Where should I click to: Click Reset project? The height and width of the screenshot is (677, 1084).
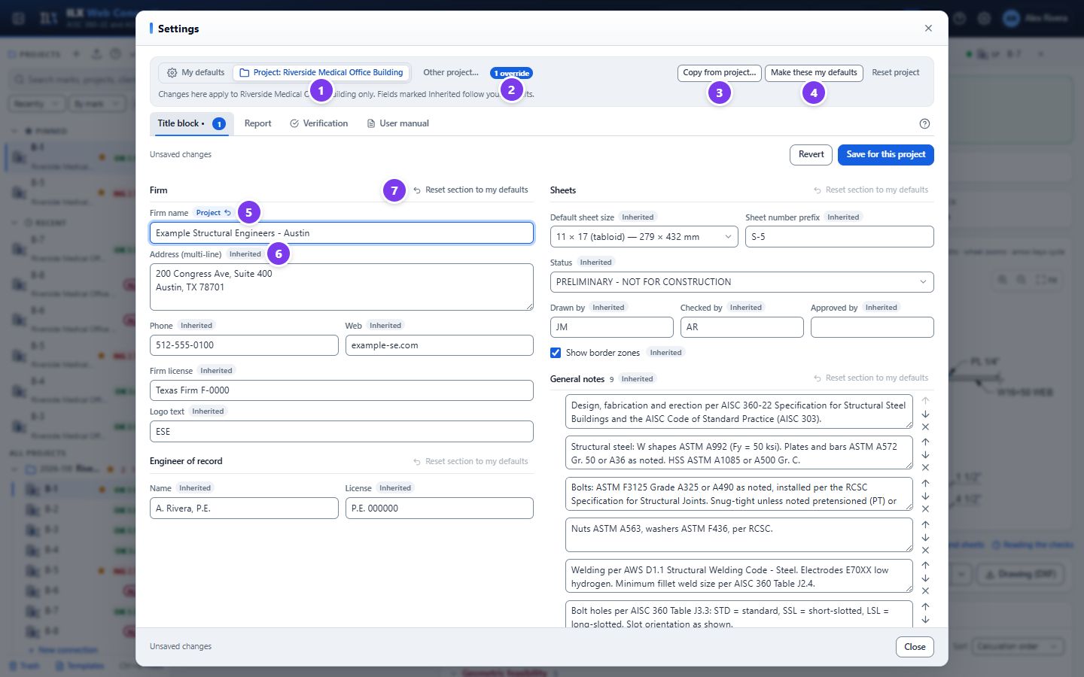896,73
